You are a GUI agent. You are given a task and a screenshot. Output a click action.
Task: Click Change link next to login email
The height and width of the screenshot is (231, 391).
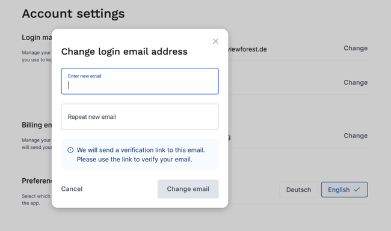pyautogui.click(x=356, y=48)
